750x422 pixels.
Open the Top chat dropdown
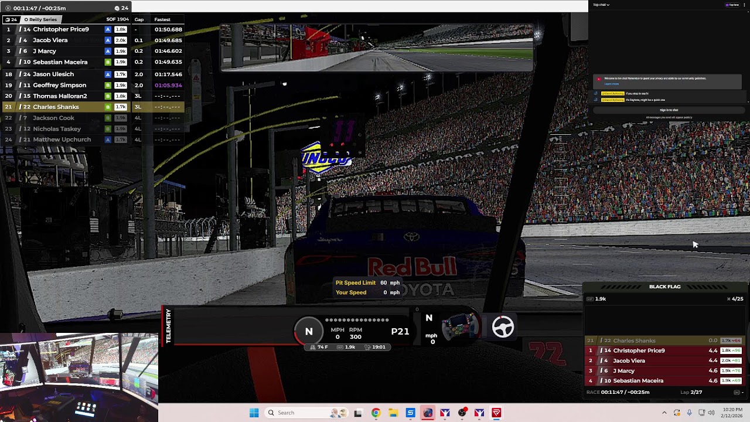601,5
